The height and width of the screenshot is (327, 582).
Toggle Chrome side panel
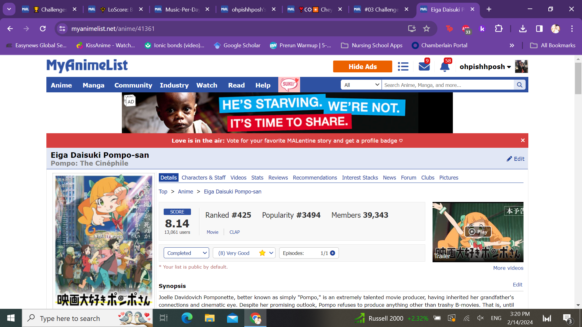point(539,29)
